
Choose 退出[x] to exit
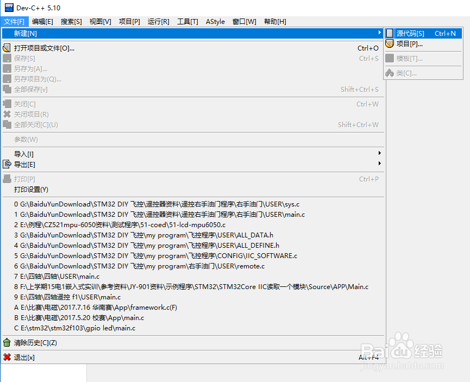[192, 357]
